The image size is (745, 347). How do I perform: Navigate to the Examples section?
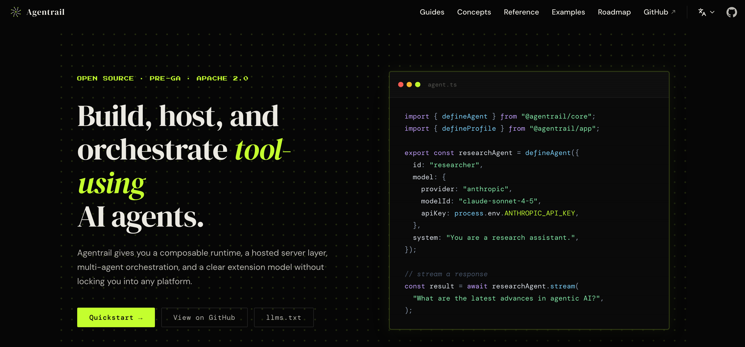tap(568, 12)
